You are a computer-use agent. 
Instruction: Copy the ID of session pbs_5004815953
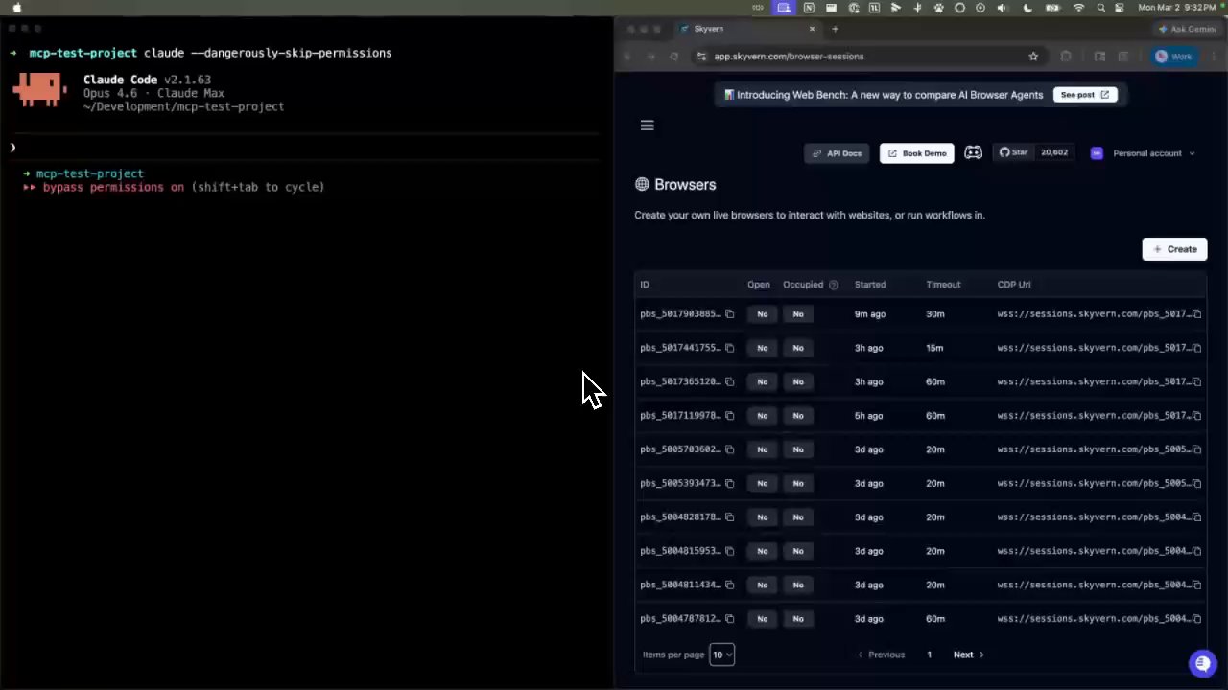pos(729,551)
